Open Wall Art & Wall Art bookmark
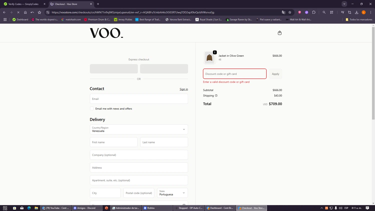 [298, 19]
